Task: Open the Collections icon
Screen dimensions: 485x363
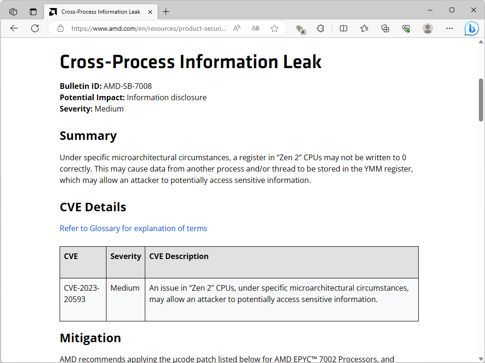Action: coord(385,28)
